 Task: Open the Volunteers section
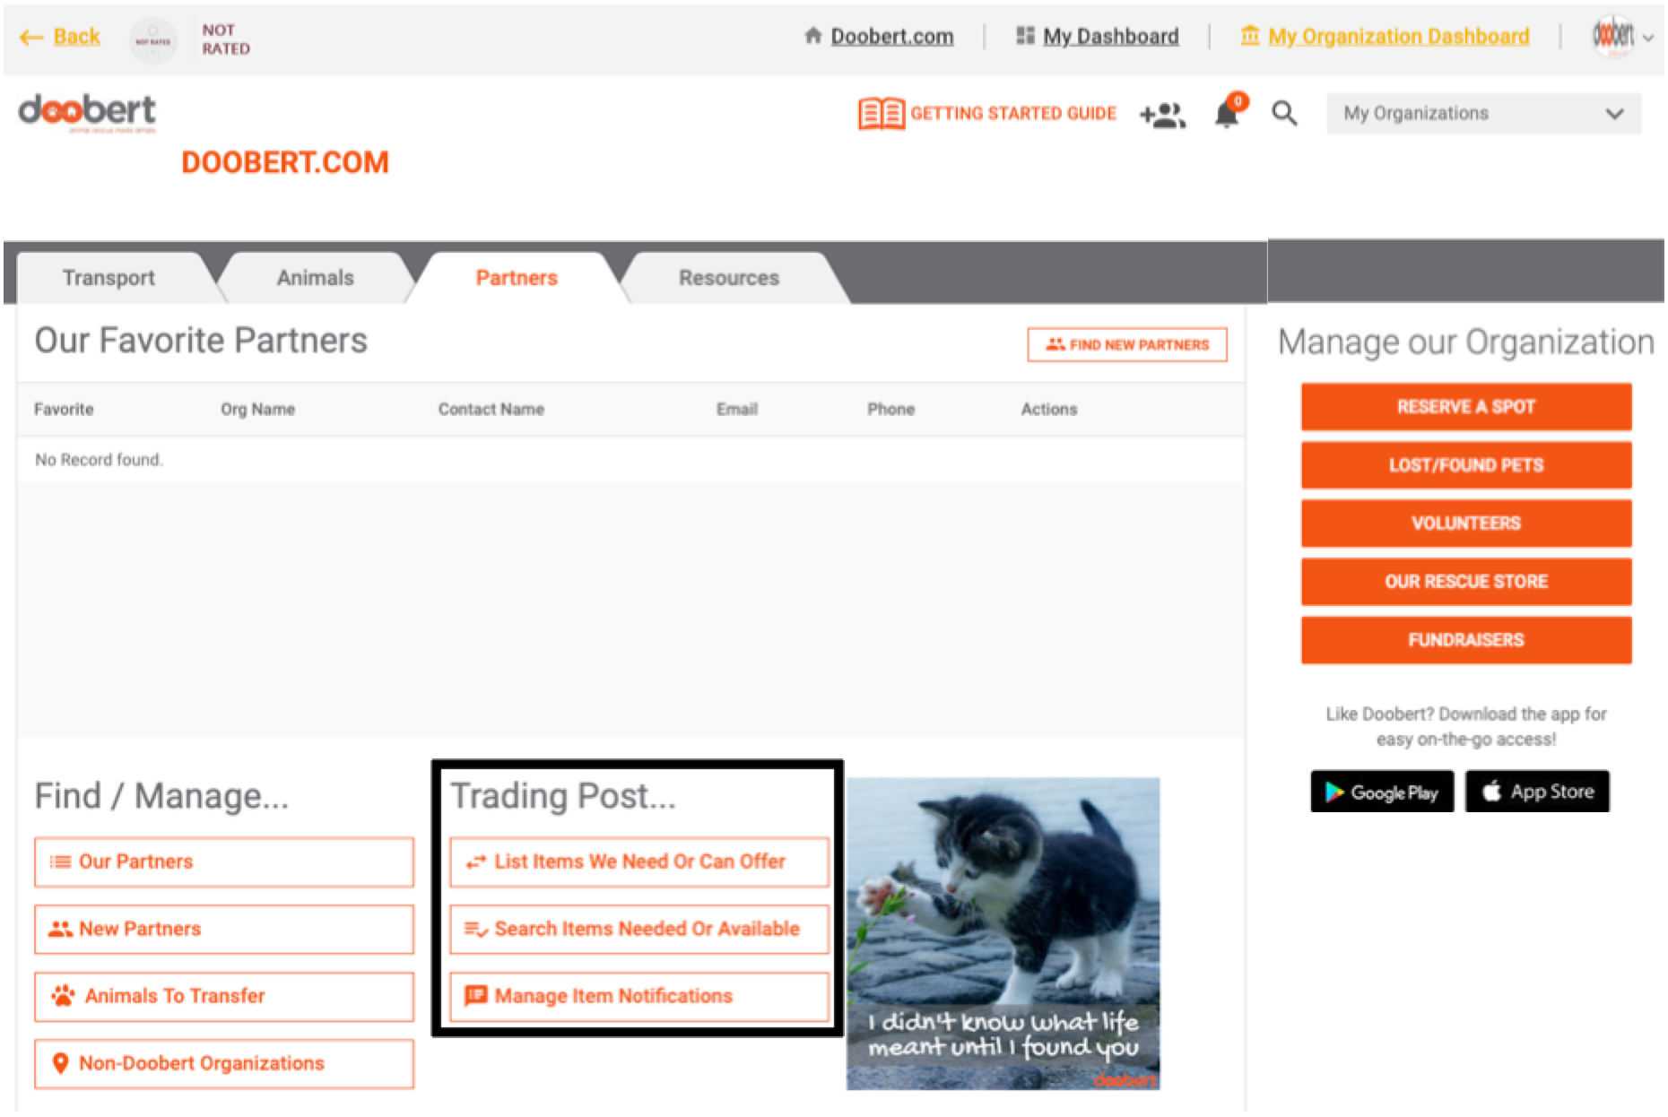coord(1465,524)
